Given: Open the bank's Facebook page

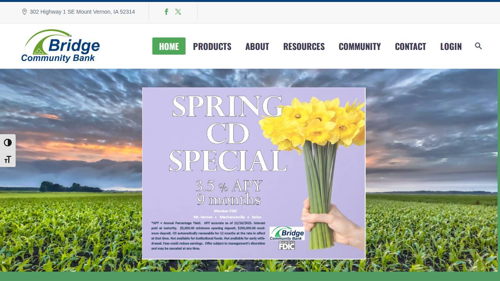Looking at the screenshot, I should pyautogui.click(x=166, y=12).
